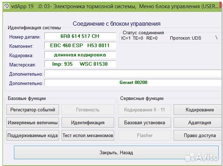
Task: Click the Право доступа button
Action: [198, 135]
